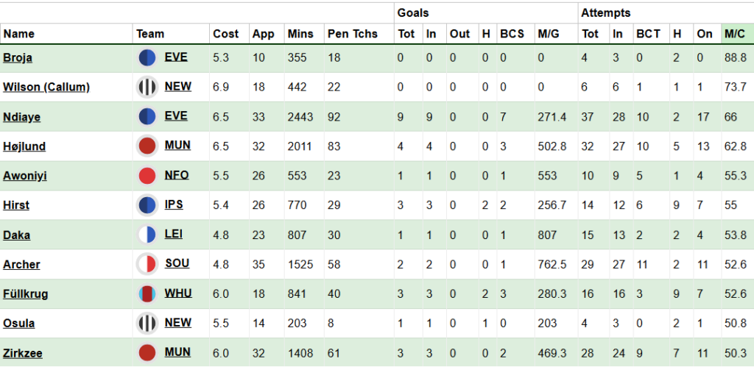Click WHU team link
Viewport: 754px width, 367px height.
(x=178, y=293)
